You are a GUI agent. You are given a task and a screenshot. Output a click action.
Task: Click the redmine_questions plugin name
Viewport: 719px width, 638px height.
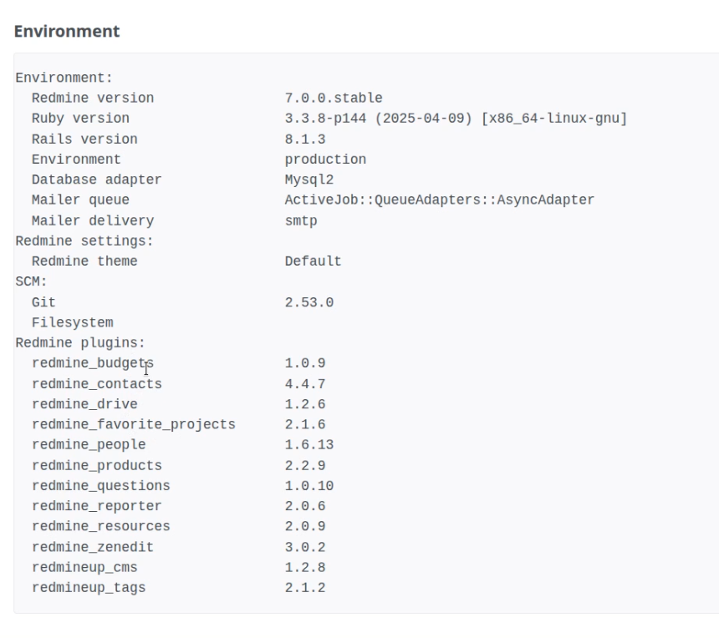101,485
